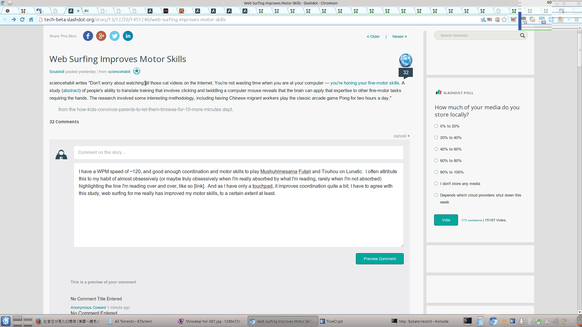Image resolution: width=582 pixels, height=327 pixels.
Task: Switch to Shinsekai Yori image viewer window
Action: [212, 321]
